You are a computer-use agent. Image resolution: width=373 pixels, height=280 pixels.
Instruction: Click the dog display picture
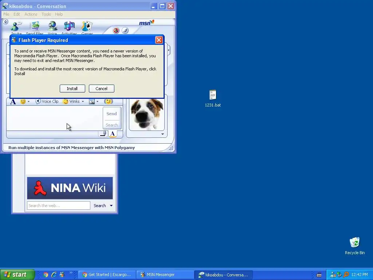point(147,114)
